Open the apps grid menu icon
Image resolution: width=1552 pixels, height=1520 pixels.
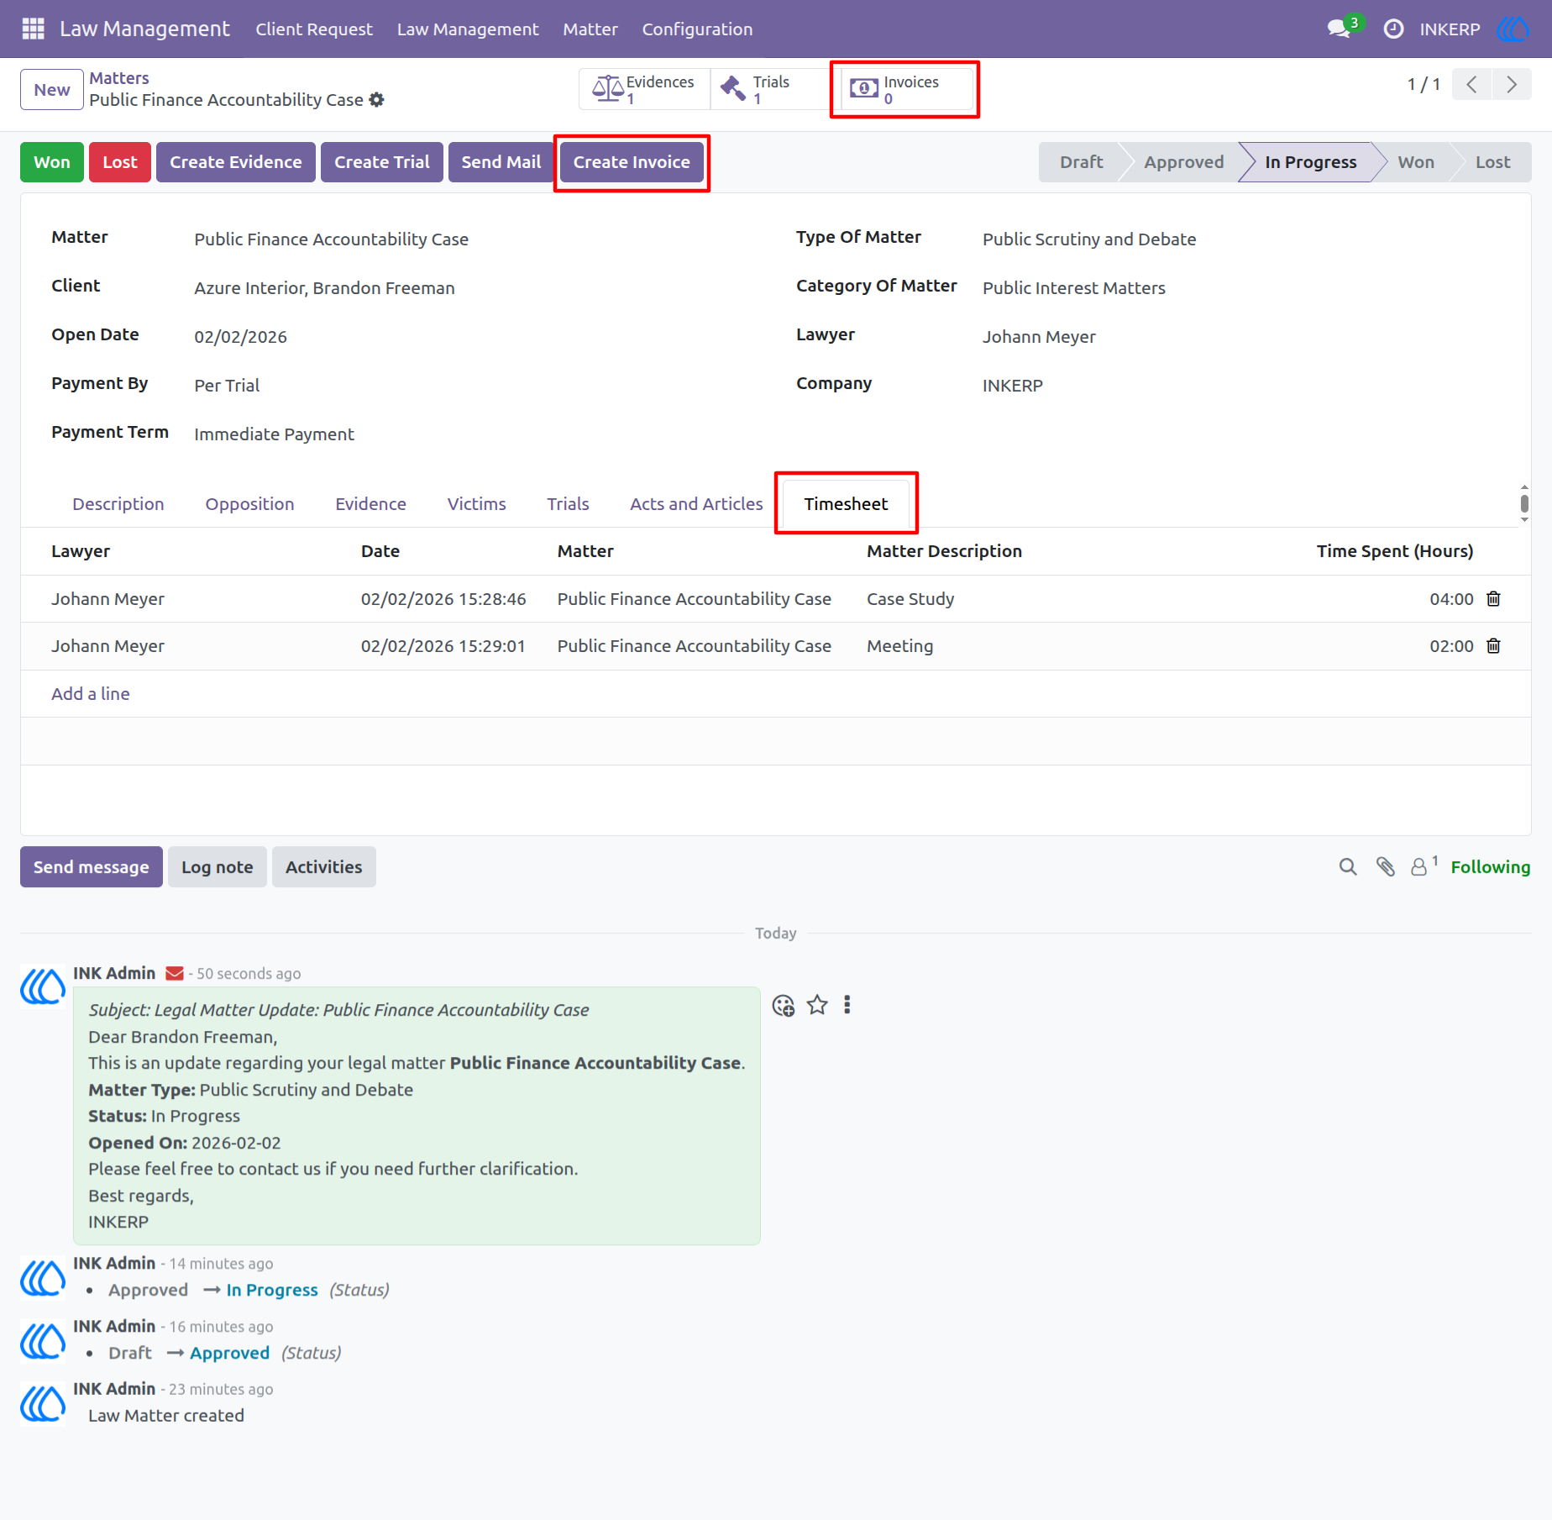coord(33,29)
